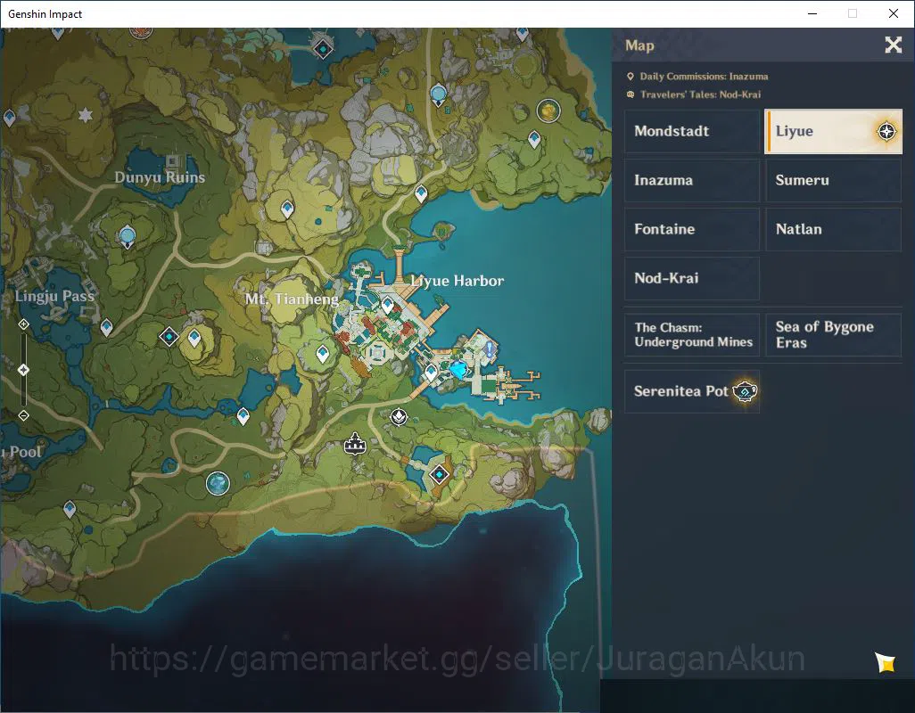This screenshot has height=713, width=915.
Task: Click the ship-shaped icon below Mt. Tianheng
Action: 354,444
